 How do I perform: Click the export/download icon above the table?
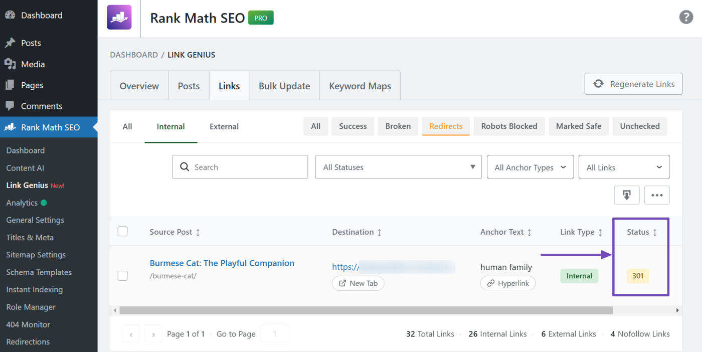626,195
